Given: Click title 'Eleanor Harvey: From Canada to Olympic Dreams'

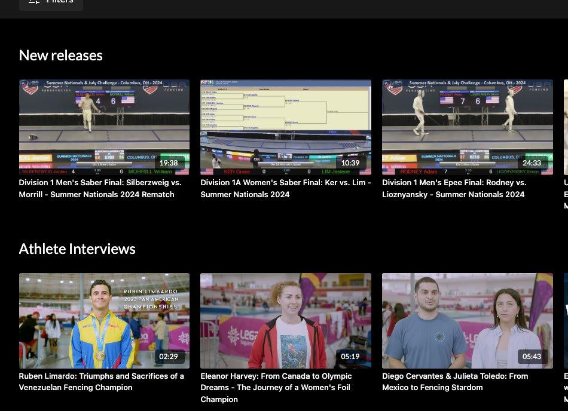Looking at the screenshot, I should point(276,388).
